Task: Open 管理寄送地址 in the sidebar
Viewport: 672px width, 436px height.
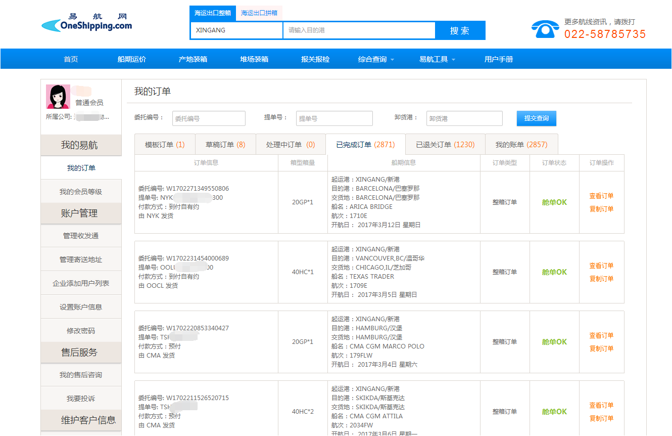Action: [x=81, y=259]
